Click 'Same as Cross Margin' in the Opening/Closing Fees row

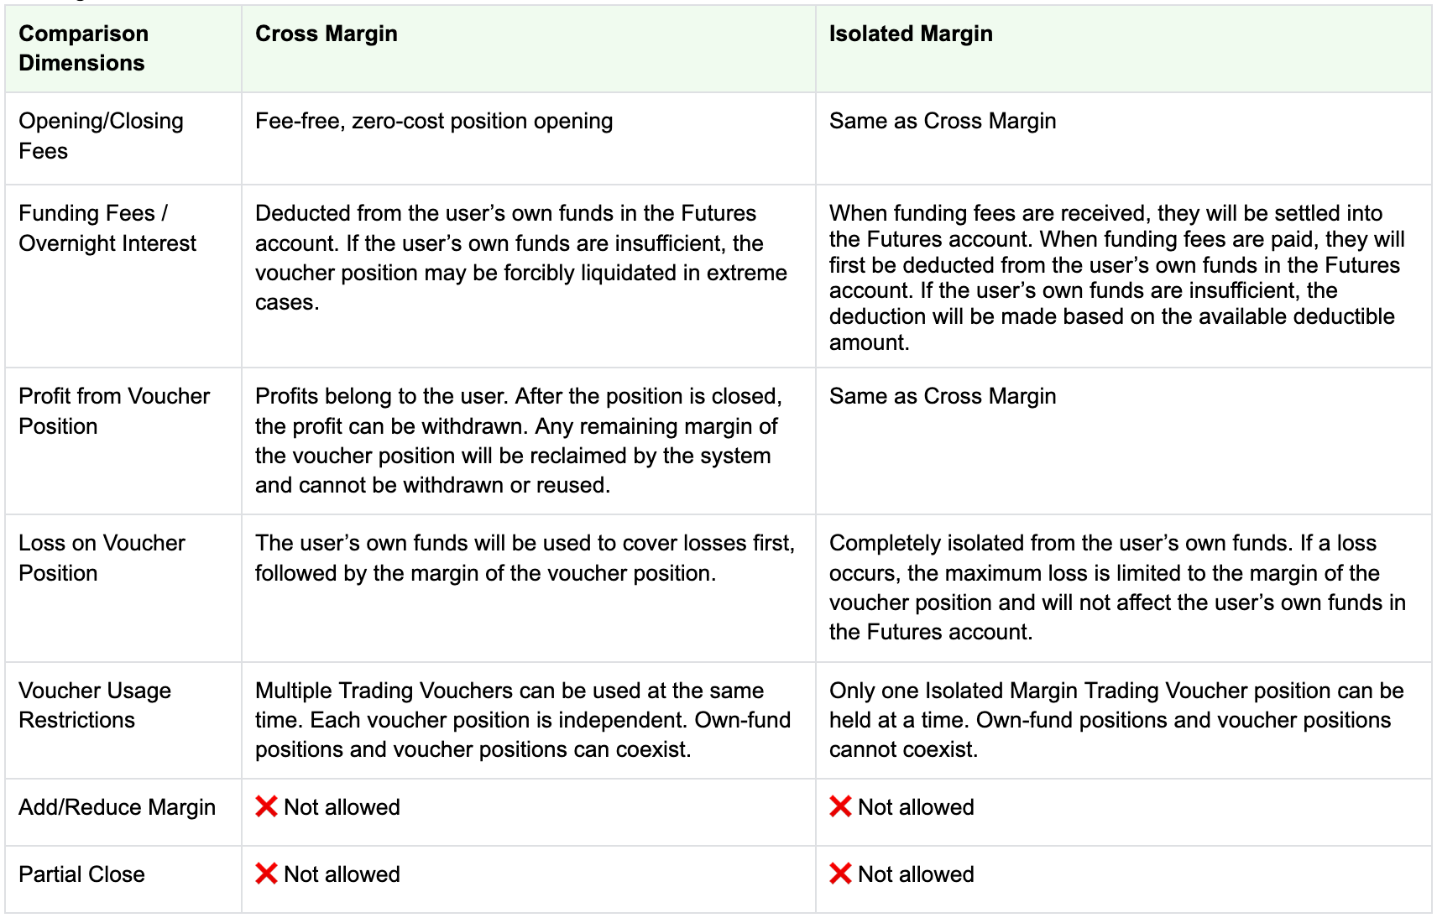click(943, 121)
